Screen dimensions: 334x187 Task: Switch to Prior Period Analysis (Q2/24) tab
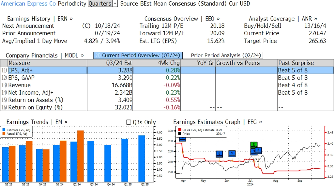pos(223,55)
